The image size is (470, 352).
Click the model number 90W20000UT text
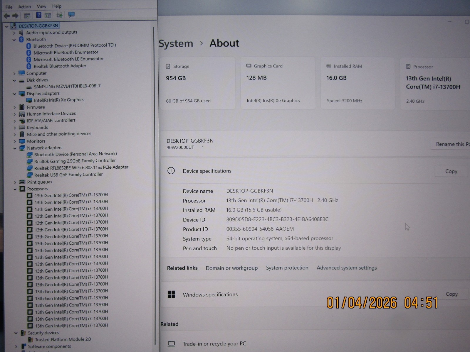[180, 147]
